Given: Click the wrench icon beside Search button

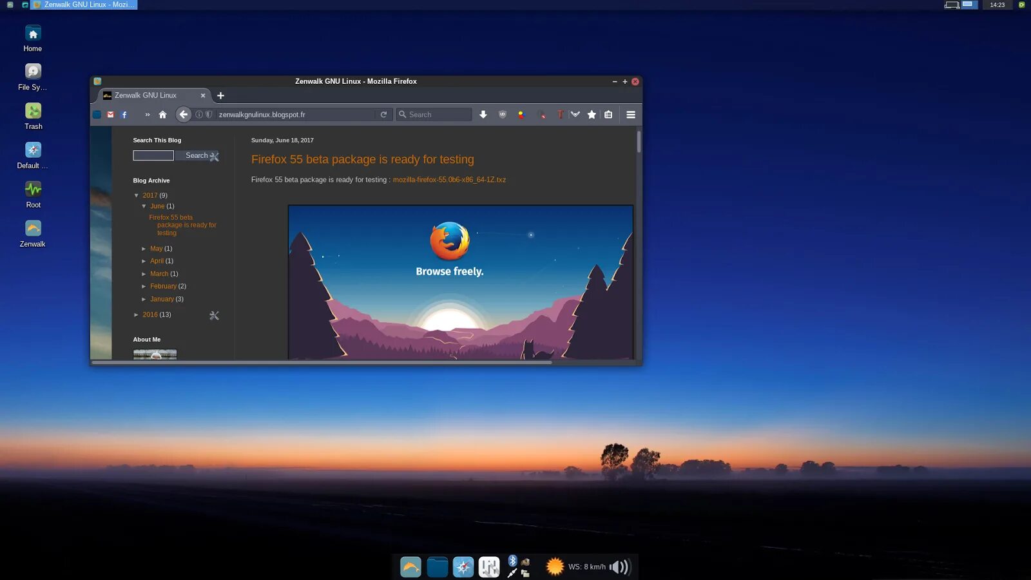Looking at the screenshot, I should pos(215,157).
